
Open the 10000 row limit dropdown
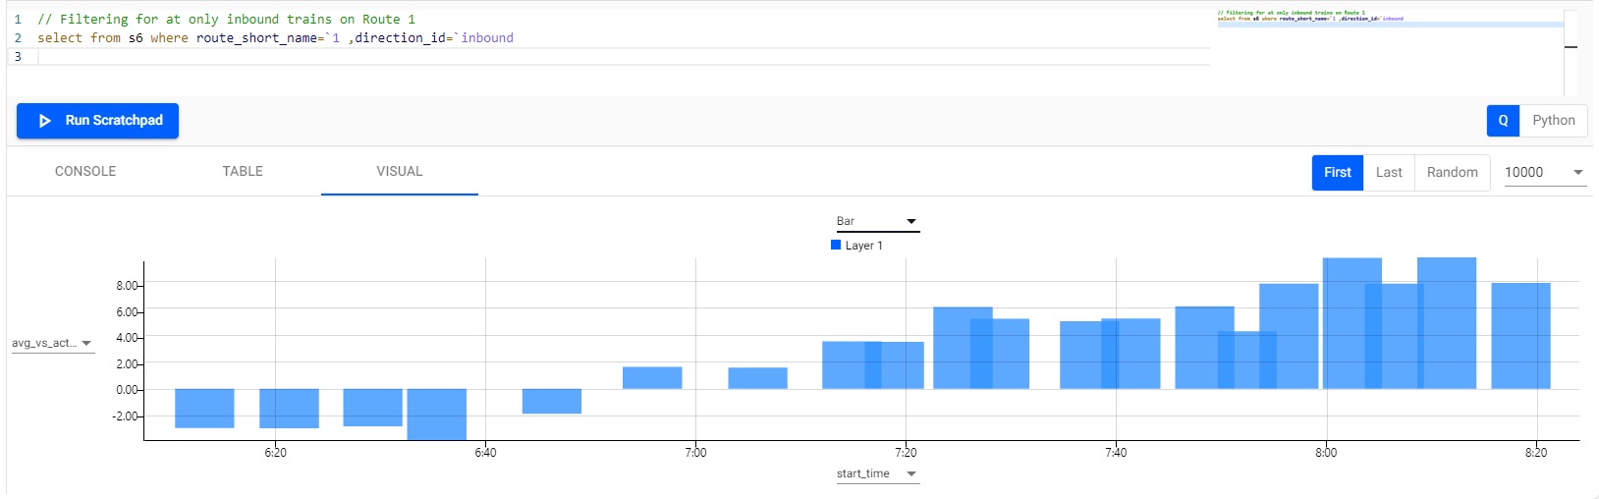[x=1544, y=172]
